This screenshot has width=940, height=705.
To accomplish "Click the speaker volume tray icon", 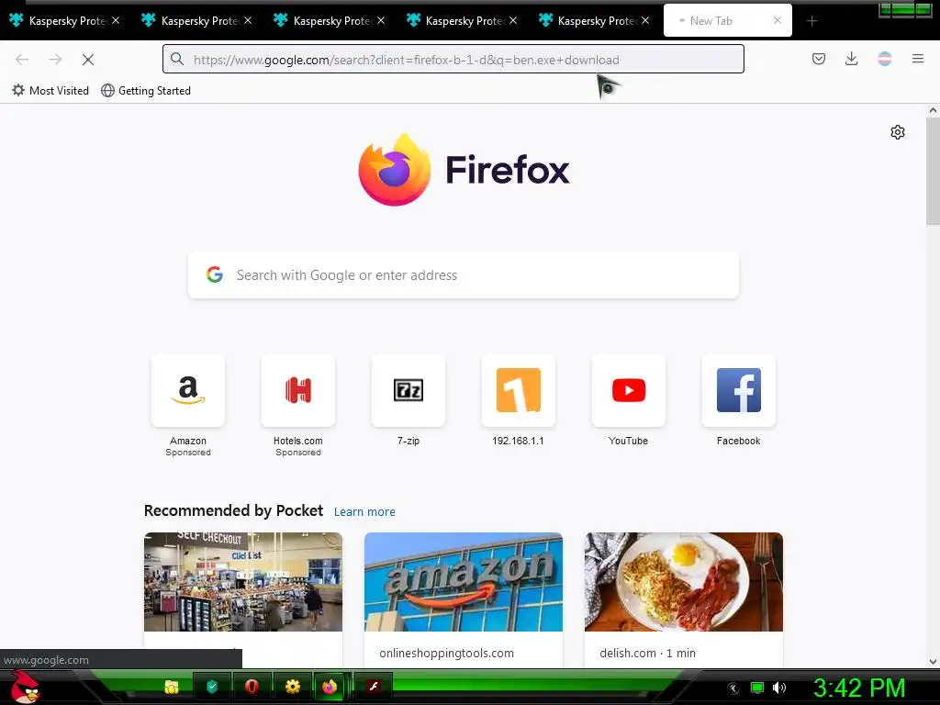I will 779,688.
